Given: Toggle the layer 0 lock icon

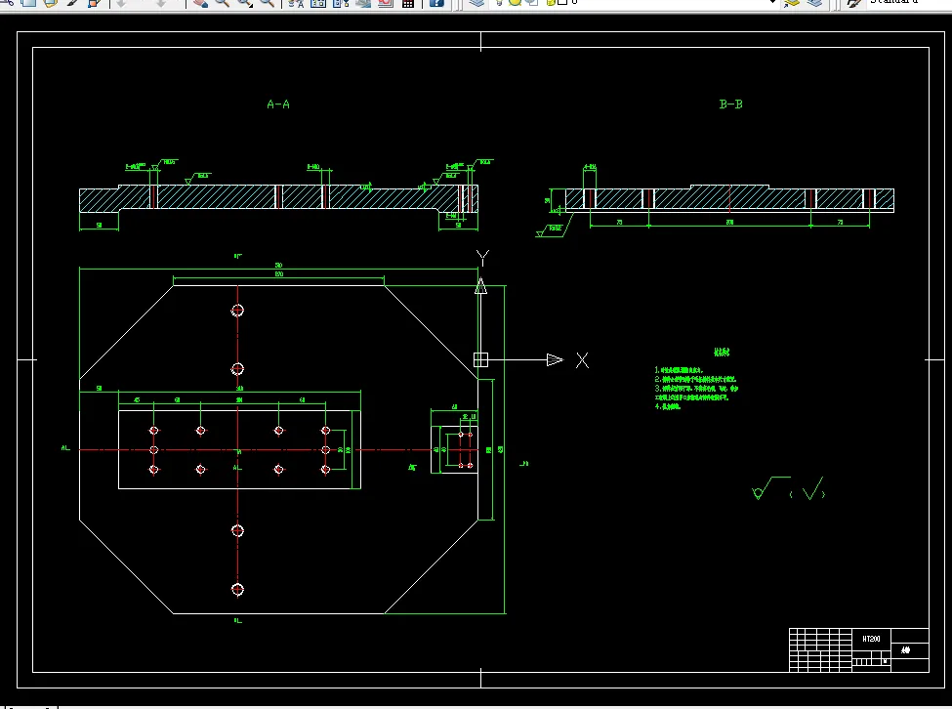Looking at the screenshot, I should click(x=550, y=2).
